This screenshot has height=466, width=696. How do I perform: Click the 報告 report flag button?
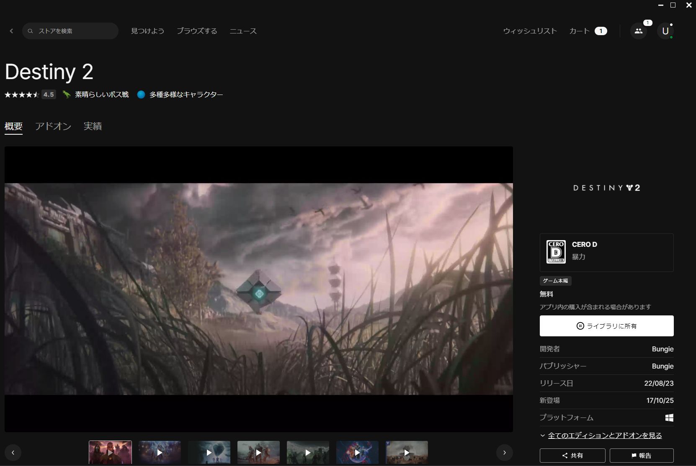click(x=642, y=456)
